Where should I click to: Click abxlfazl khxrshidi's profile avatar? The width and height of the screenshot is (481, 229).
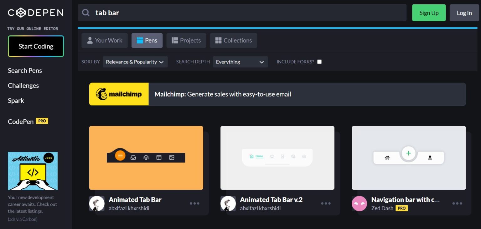pos(97,203)
